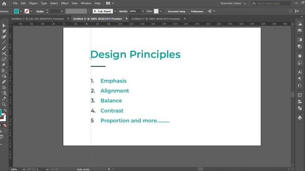Open the Window menu
This screenshot has width=305, height=171.
[86, 3]
